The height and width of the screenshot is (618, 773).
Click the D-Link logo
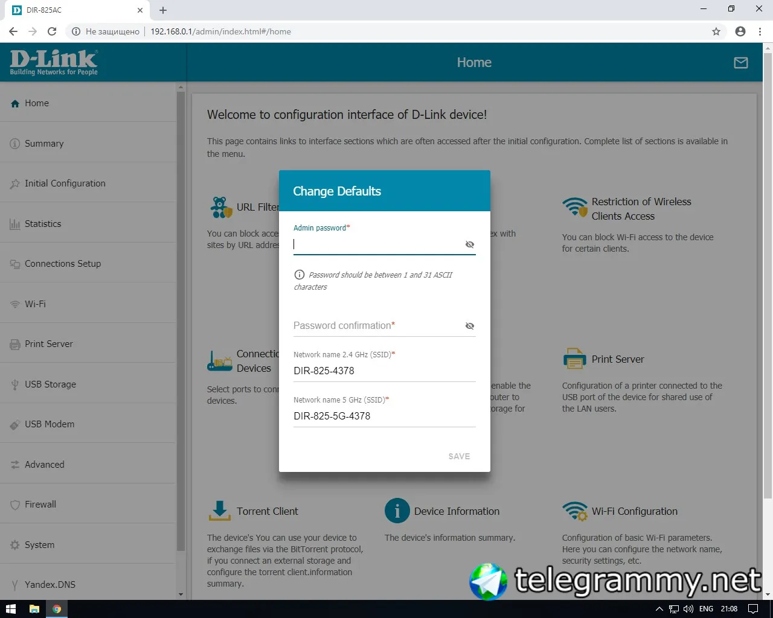pyautogui.click(x=54, y=63)
